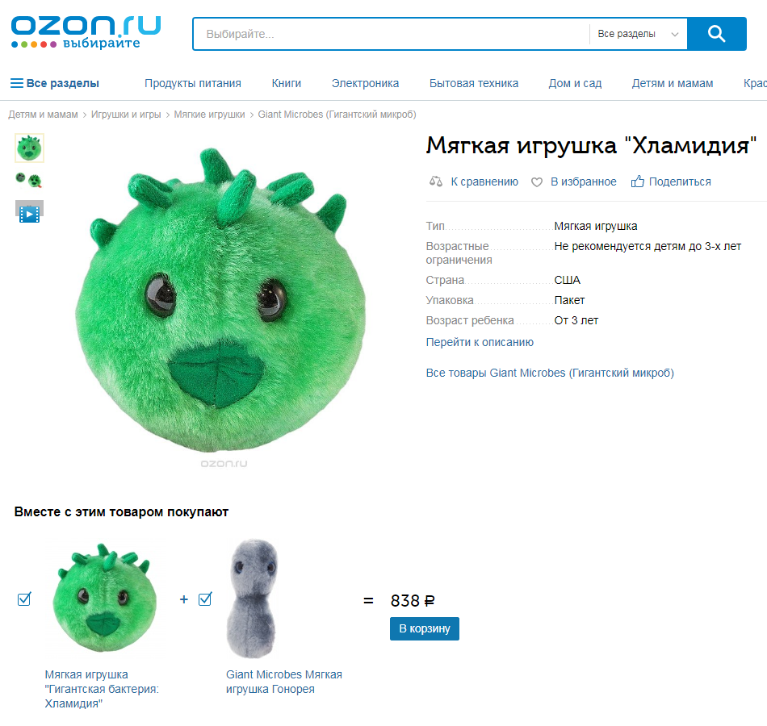This screenshot has height=726, width=767.
Task: Open the 'Книги' menu item
Action: (x=286, y=83)
